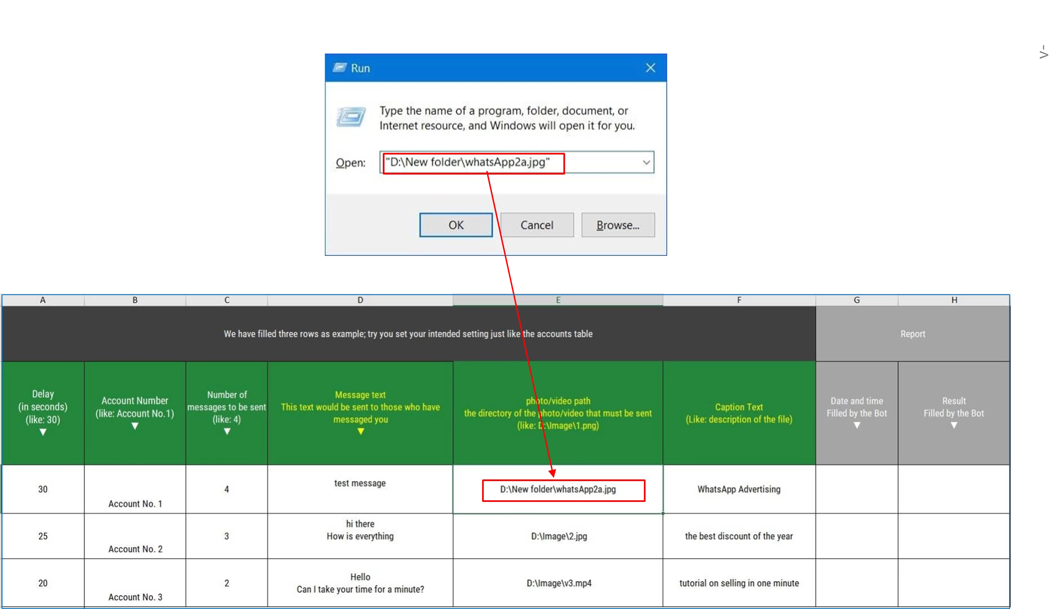Open Account Number column filter arrow
This screenshot has width=1059, height=609.
point(135,426)
